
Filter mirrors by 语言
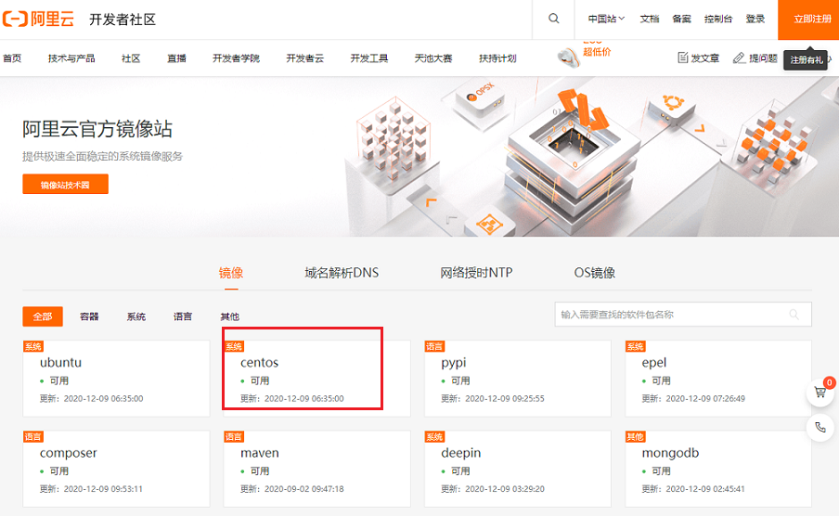coord(183,316)
